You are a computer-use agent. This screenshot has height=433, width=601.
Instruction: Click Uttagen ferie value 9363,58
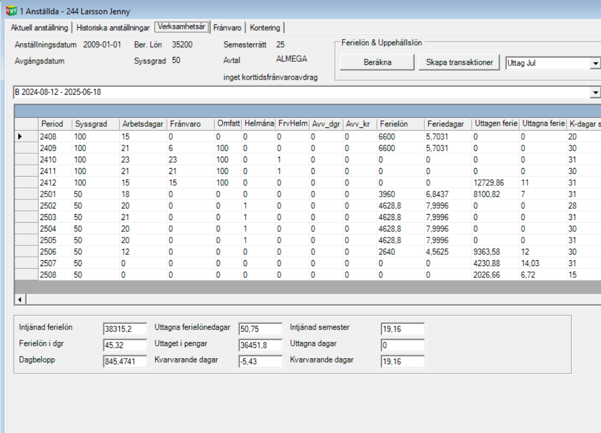click(x=495, y=251)
